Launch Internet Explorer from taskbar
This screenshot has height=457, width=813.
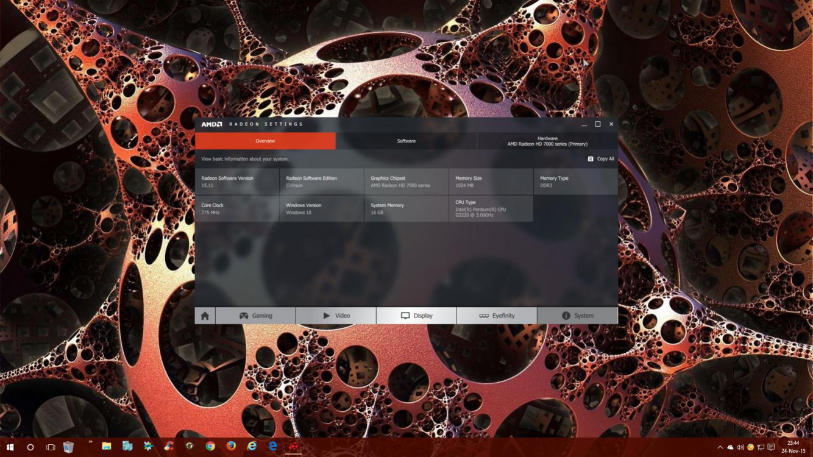(x=252, y=447)
